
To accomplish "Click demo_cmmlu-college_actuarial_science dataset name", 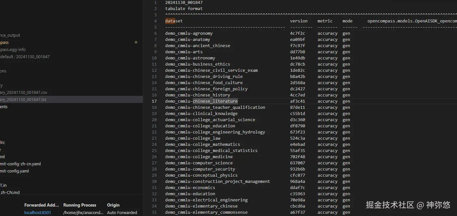I will 210,120.
